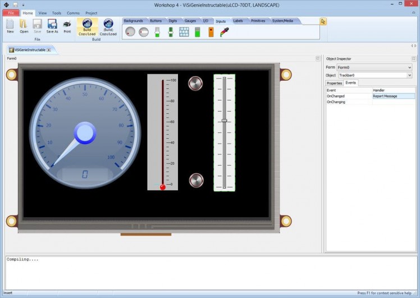Click the Save As icon

52,26
